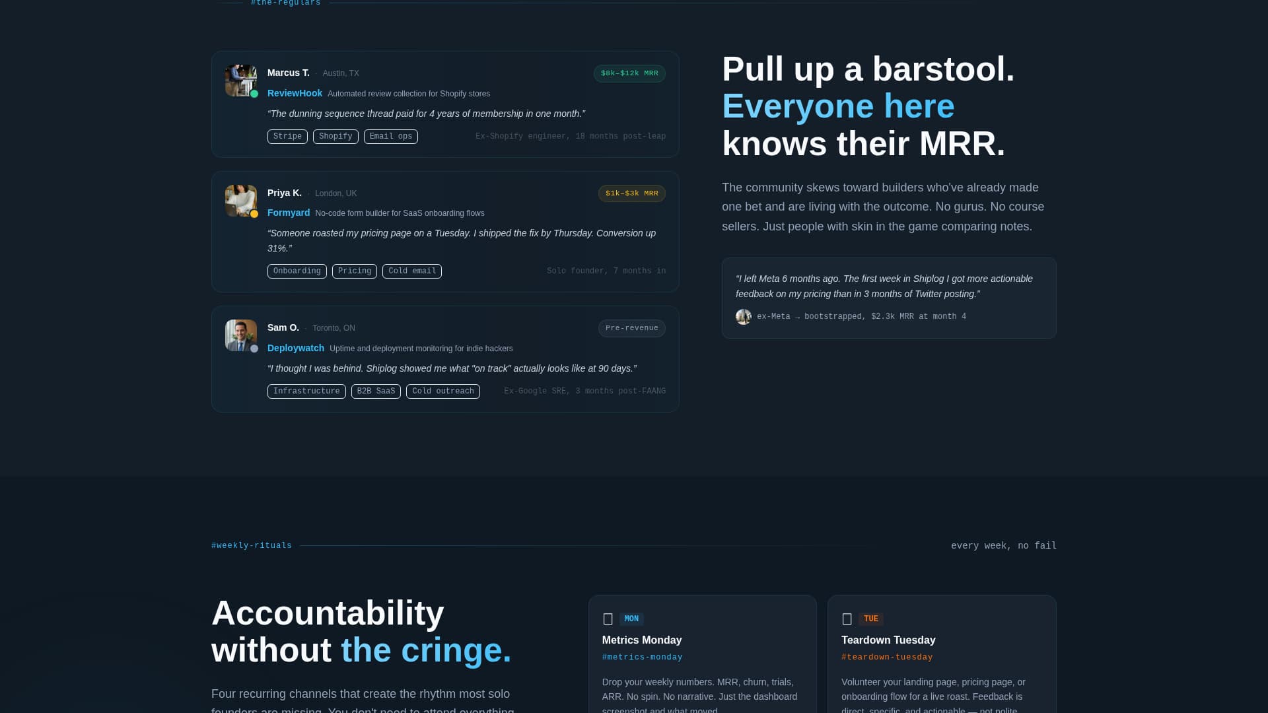
Task: Click the name Sam O.
Action: pyautogui.click(x=283, y=327)
